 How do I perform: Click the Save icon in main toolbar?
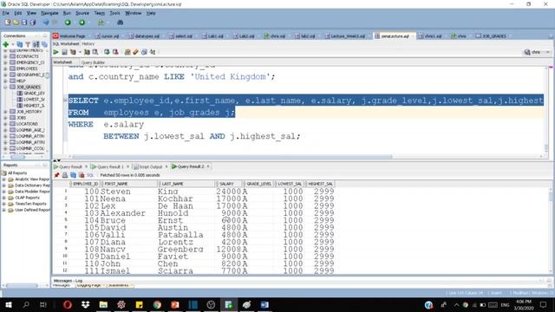pyautogui.click(x=24, y=23)
